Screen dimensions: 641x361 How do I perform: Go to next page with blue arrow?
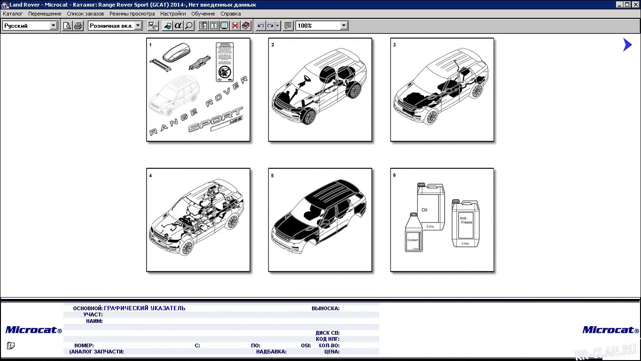pyautogui.click(x=627, y=45)
